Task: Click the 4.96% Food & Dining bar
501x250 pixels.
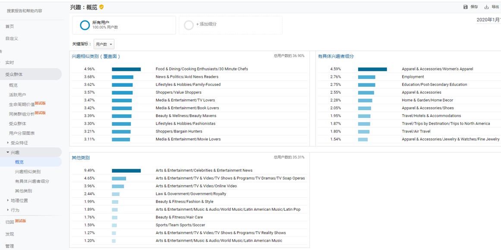Action: [x=126, y=69]
